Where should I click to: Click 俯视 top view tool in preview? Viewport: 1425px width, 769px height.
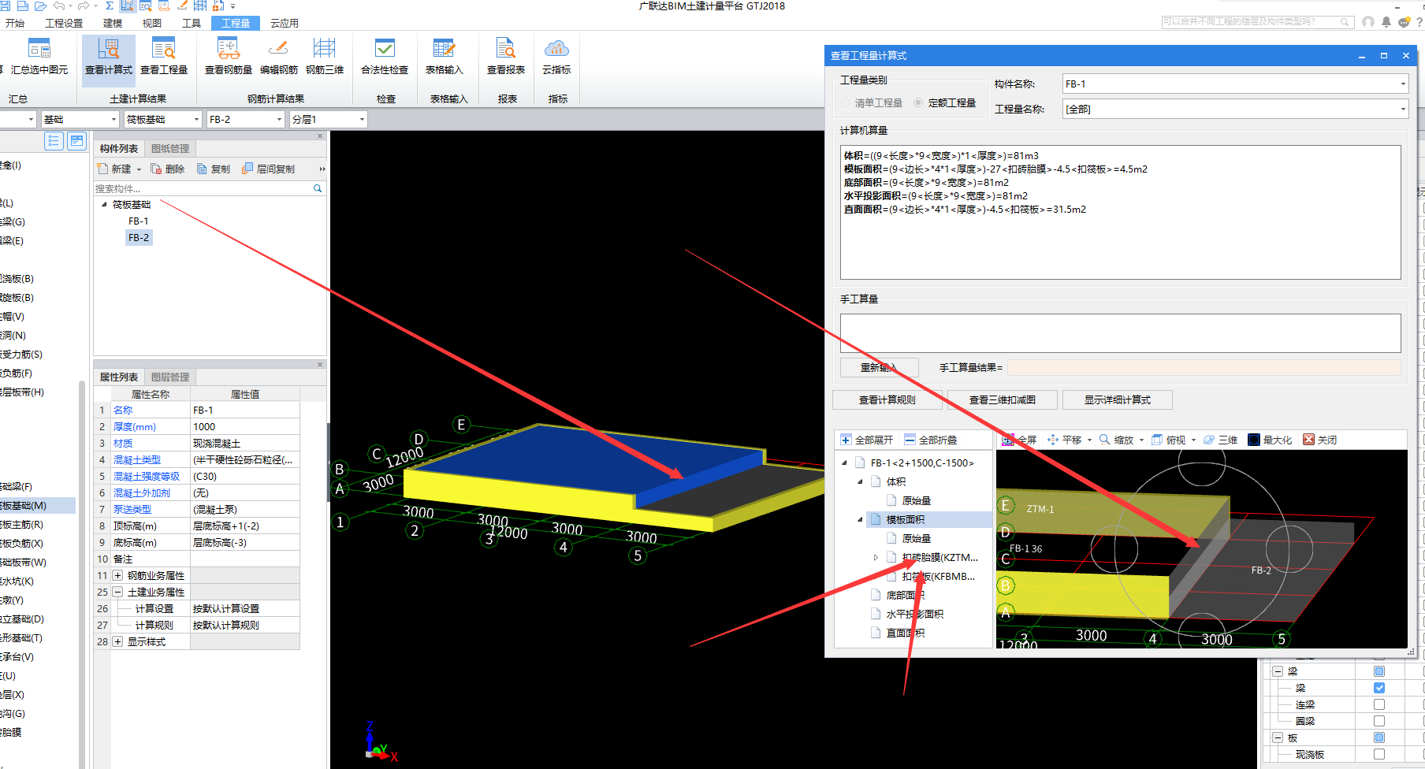(1168, 440)
